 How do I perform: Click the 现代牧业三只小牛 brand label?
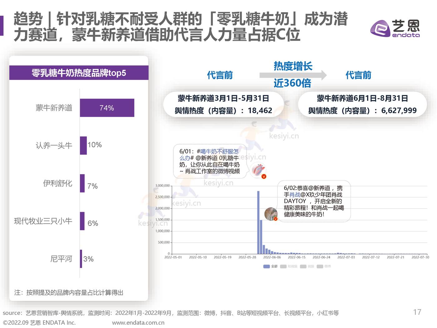coord(43,221)
